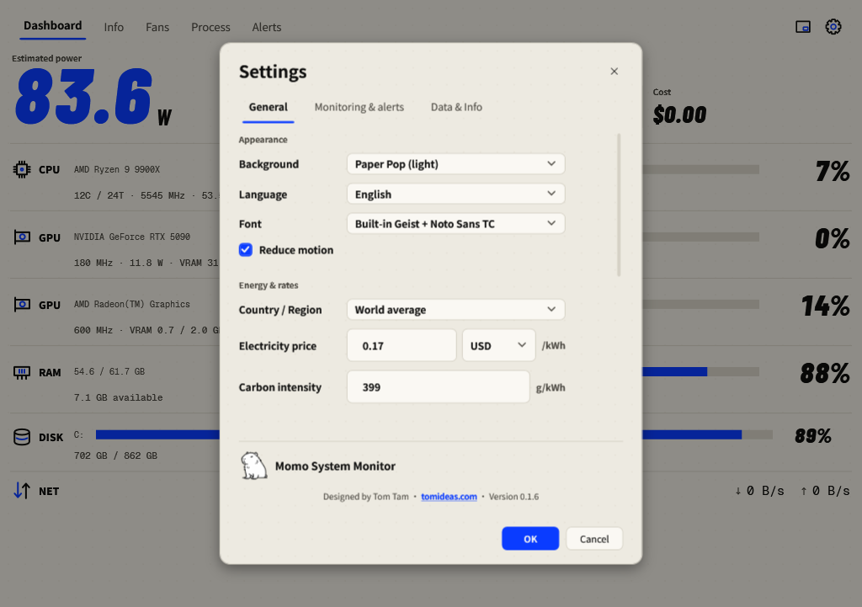
Task: Click the NET up-down arrows icon
Action: click(x=22, y=491)
